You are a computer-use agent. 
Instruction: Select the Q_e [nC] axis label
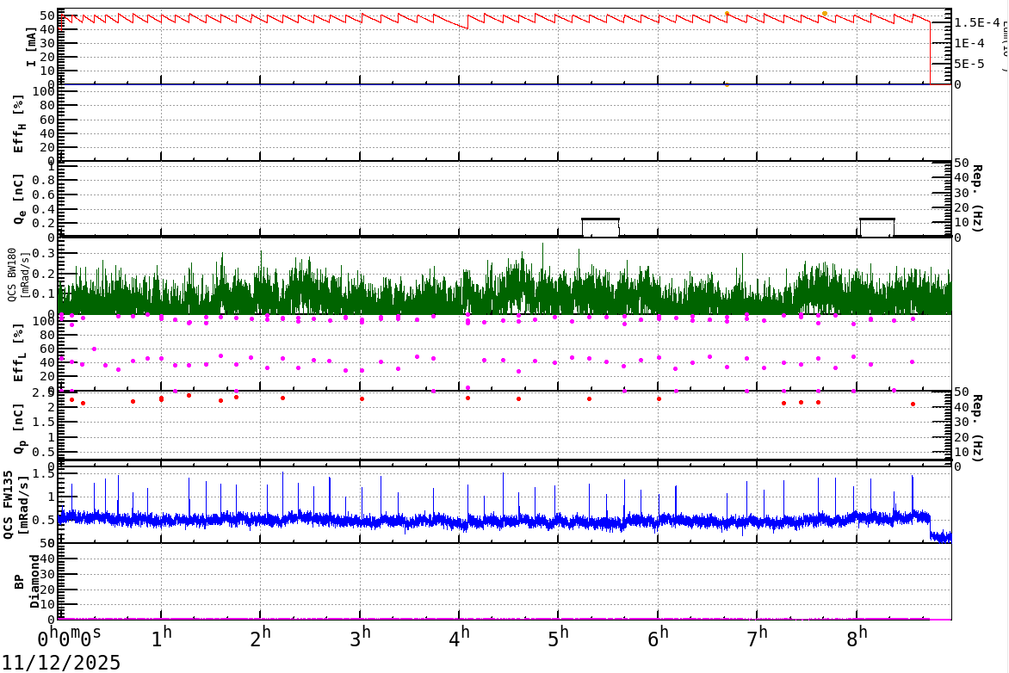pyautogui.click(x=22, y=199)
